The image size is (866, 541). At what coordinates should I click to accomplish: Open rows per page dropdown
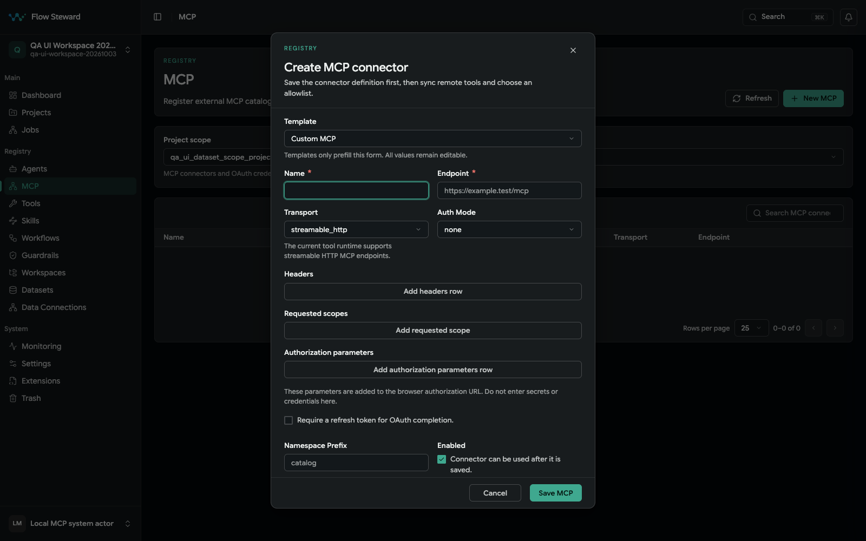(x=751, y=328)
